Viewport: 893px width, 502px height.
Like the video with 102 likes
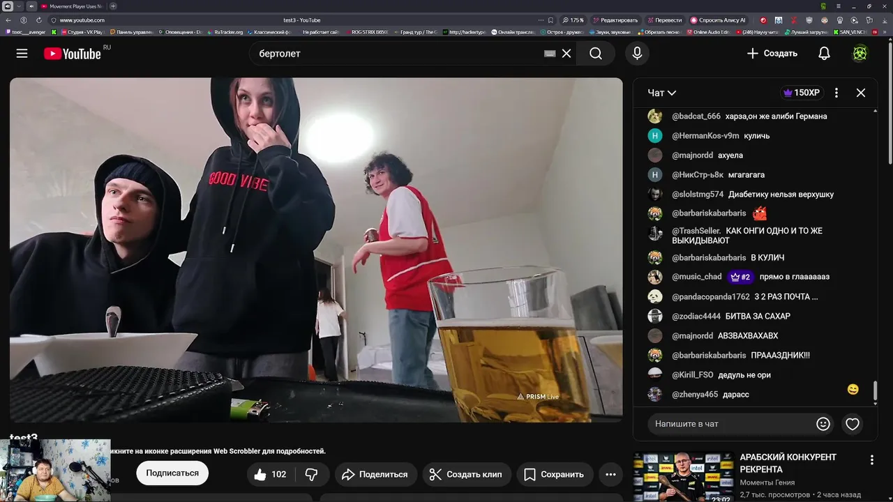271,474
